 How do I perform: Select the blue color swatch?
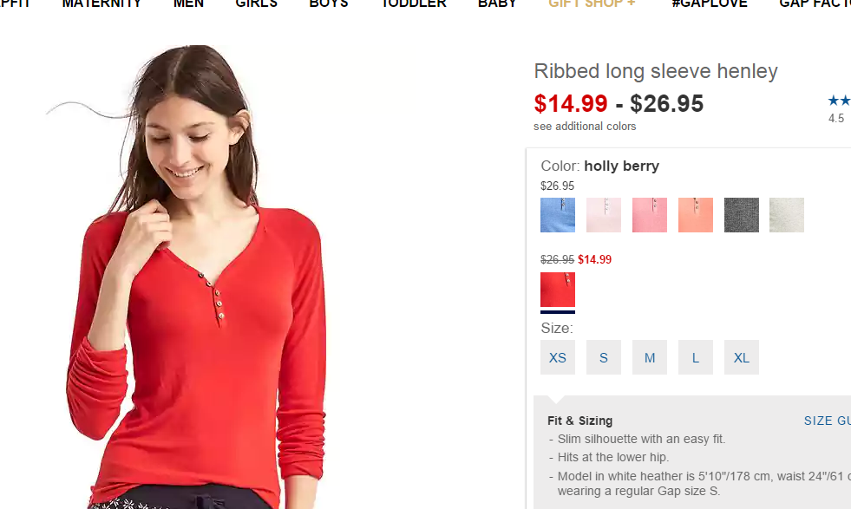[x=558, y=215]
